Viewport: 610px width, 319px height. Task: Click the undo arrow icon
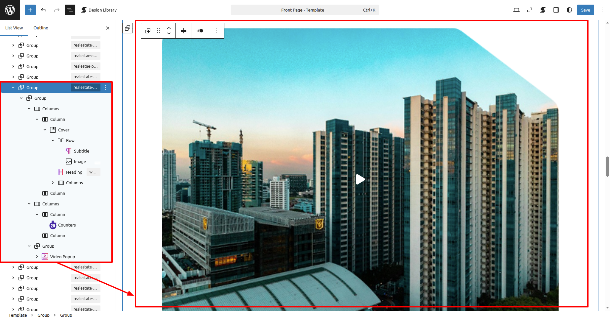tap(44, 10)
